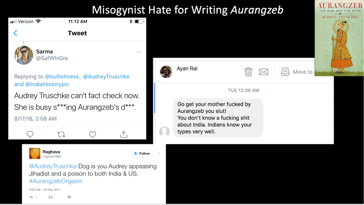
Task: Click the Move to archive icon
Action: coord(285,72)
